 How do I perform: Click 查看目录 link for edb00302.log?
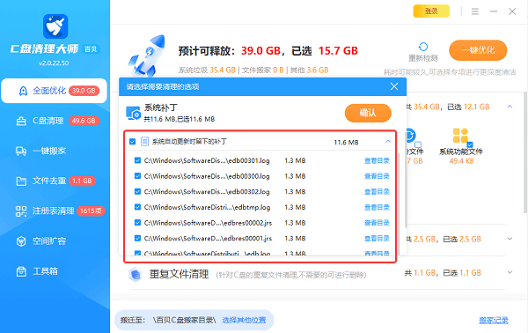tap(377, 192)
